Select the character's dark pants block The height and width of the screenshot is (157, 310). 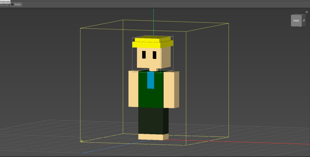[x=153, y=121]
